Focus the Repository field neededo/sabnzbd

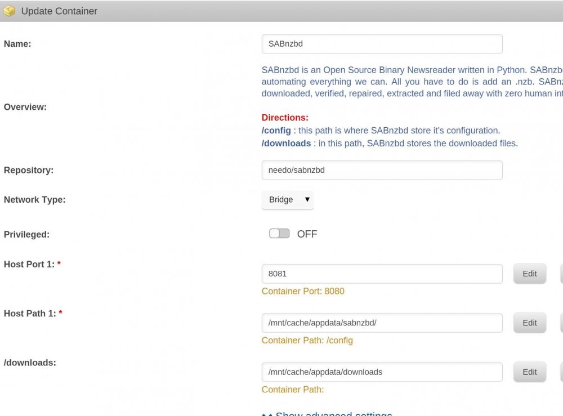(382, 170)
